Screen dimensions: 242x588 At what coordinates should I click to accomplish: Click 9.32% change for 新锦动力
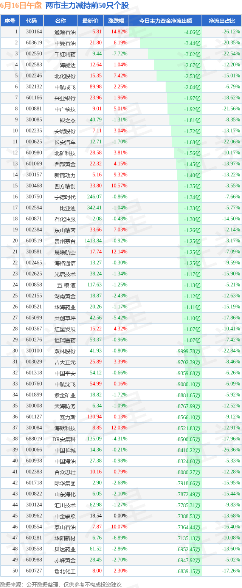coord(120,175)
